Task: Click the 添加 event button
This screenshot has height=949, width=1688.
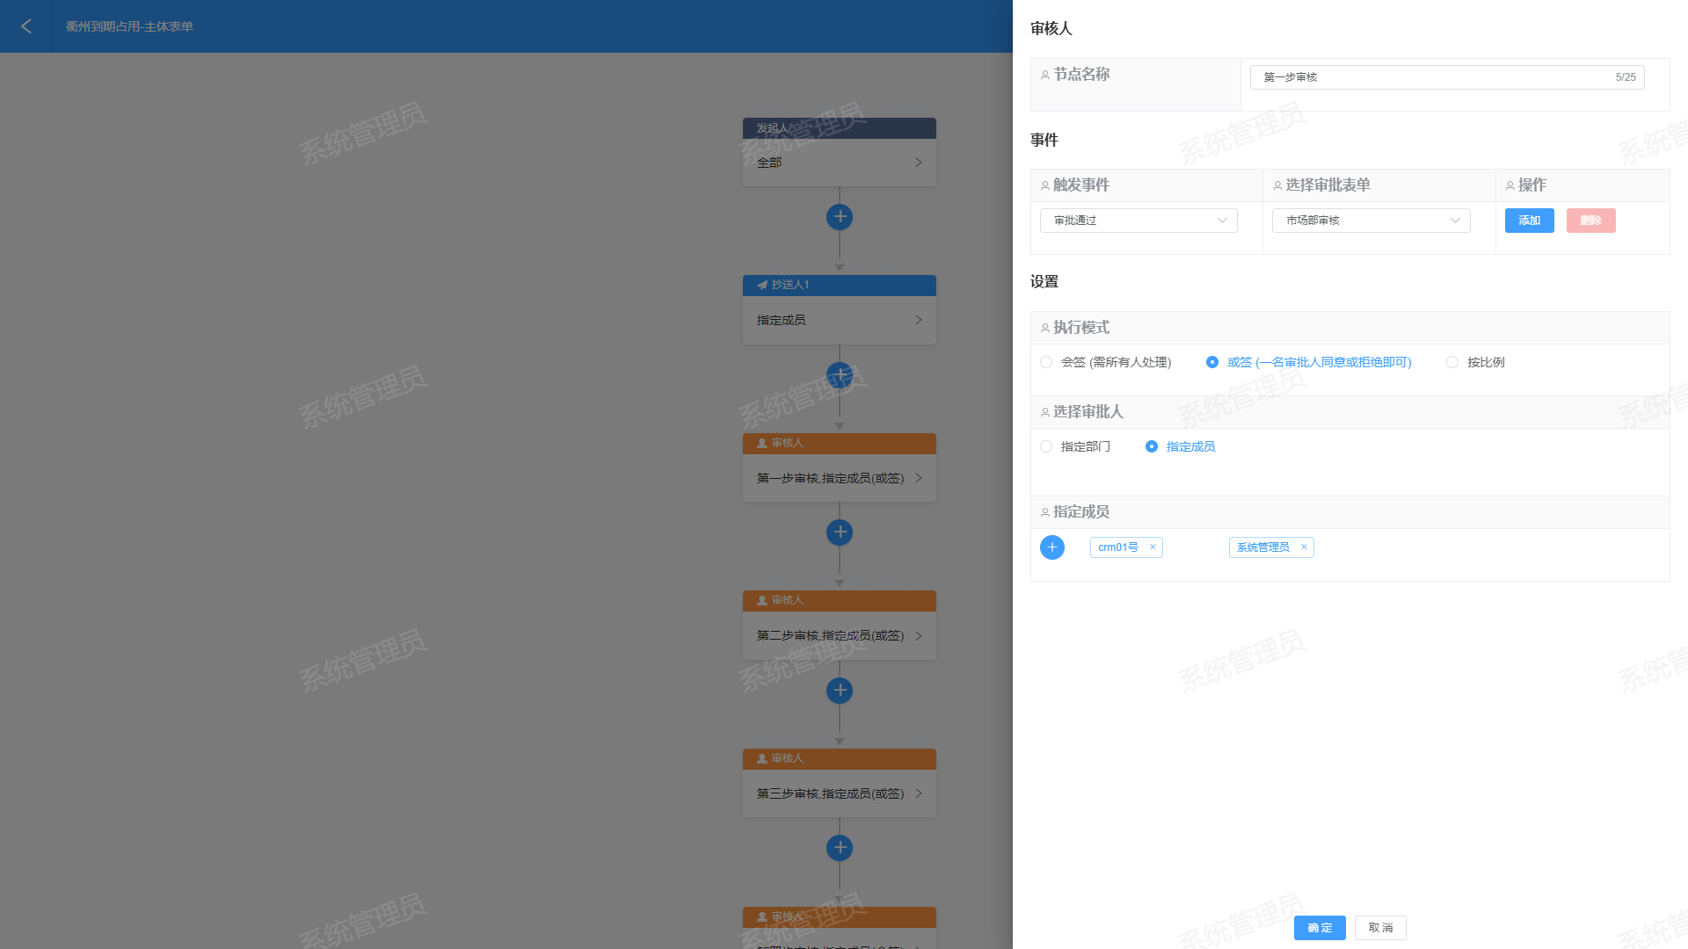Action: click(x=1529, y=221)
